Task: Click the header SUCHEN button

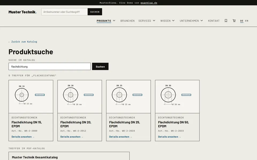Action: (x=95, y=12)
